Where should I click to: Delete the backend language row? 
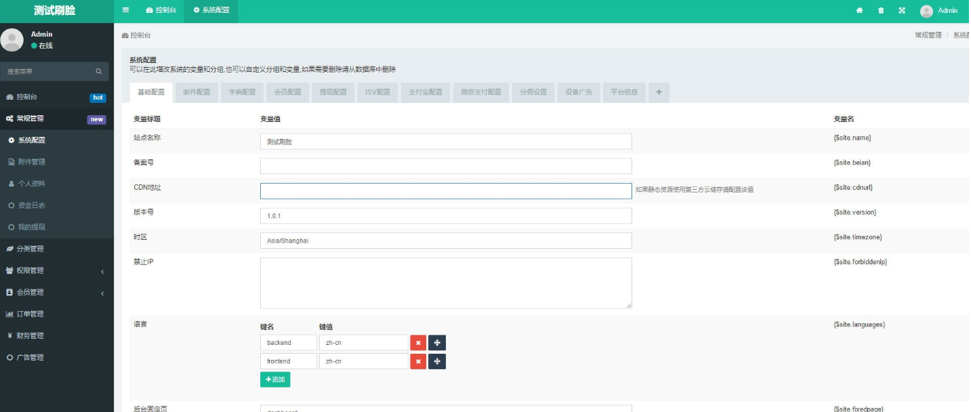tap(418, 343)
